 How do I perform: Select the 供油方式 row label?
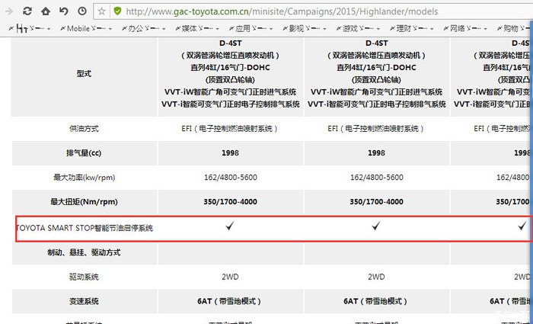pyautogui.click(x=84, y=129)
